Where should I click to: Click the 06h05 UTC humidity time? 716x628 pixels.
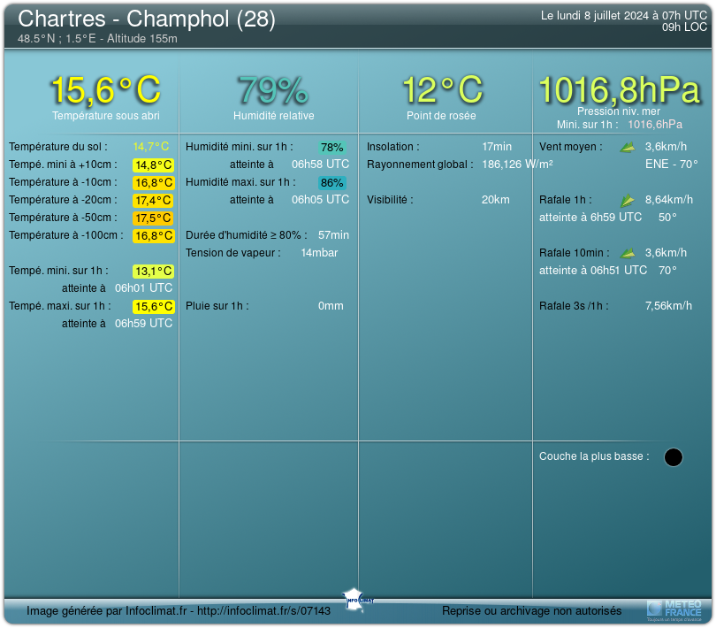click(320, 200)
